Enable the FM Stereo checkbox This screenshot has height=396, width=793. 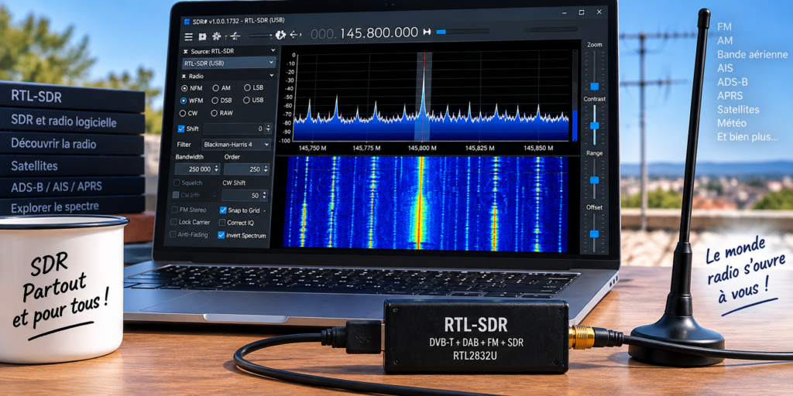[x=174, y=210]
